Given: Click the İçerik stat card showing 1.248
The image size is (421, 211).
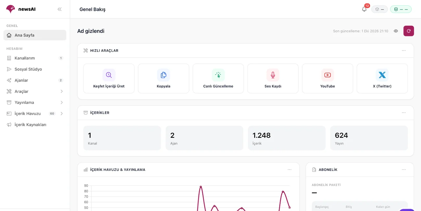Looking at the screenshot, I should tap(286, 138).
